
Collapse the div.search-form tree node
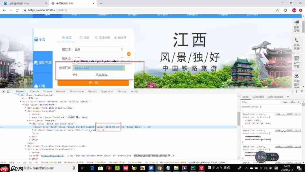click(23, 105)
